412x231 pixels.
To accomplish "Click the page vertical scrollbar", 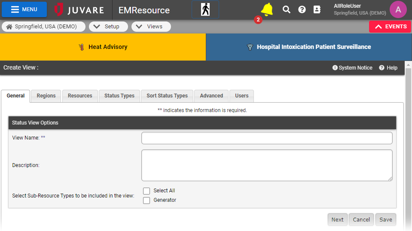I will (x=408, y=147).
